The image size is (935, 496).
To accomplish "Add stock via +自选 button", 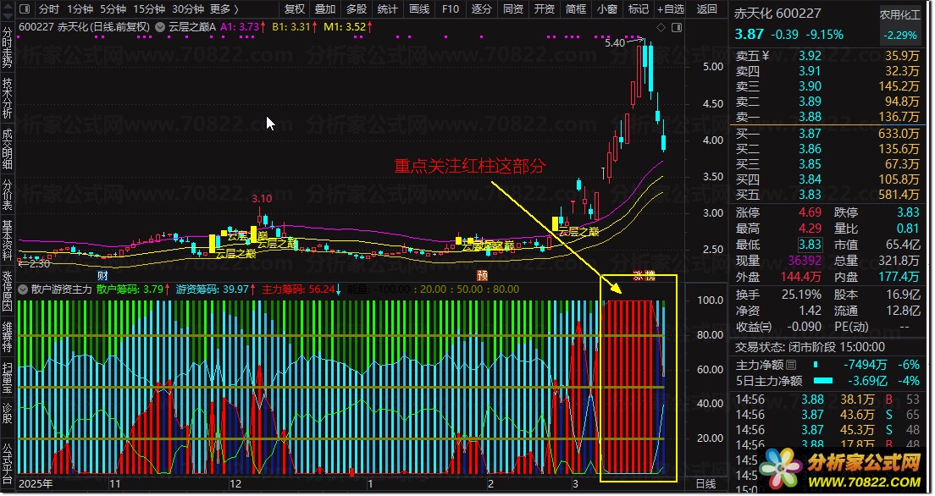I will (671, 9).
